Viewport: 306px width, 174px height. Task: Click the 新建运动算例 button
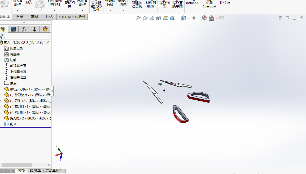coord(137,4)
